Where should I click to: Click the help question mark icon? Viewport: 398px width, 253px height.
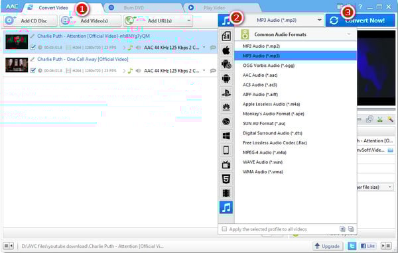click(x=360, y=7)
